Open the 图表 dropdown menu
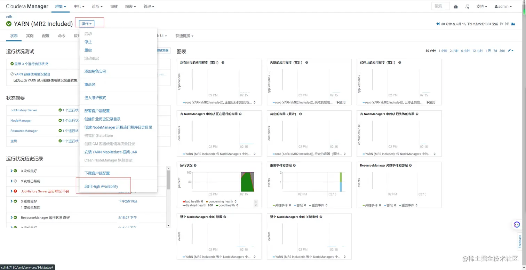The height and width of the screenshot is (270, 526). tap(130, 7)
